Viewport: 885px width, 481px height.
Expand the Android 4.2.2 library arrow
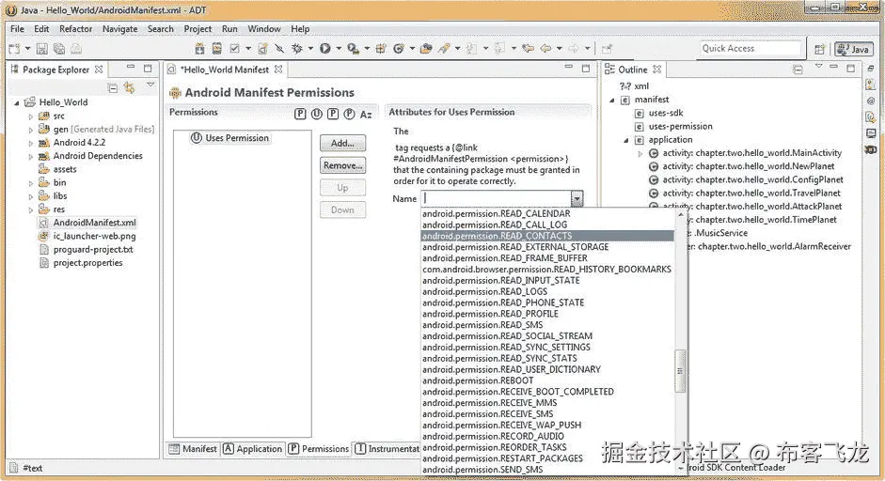30,143
